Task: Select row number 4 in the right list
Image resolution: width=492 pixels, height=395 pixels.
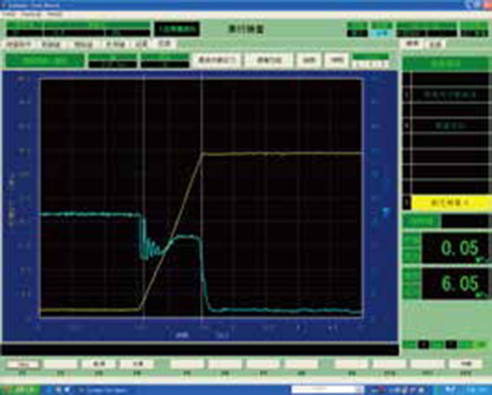Action: coord(444,125)
